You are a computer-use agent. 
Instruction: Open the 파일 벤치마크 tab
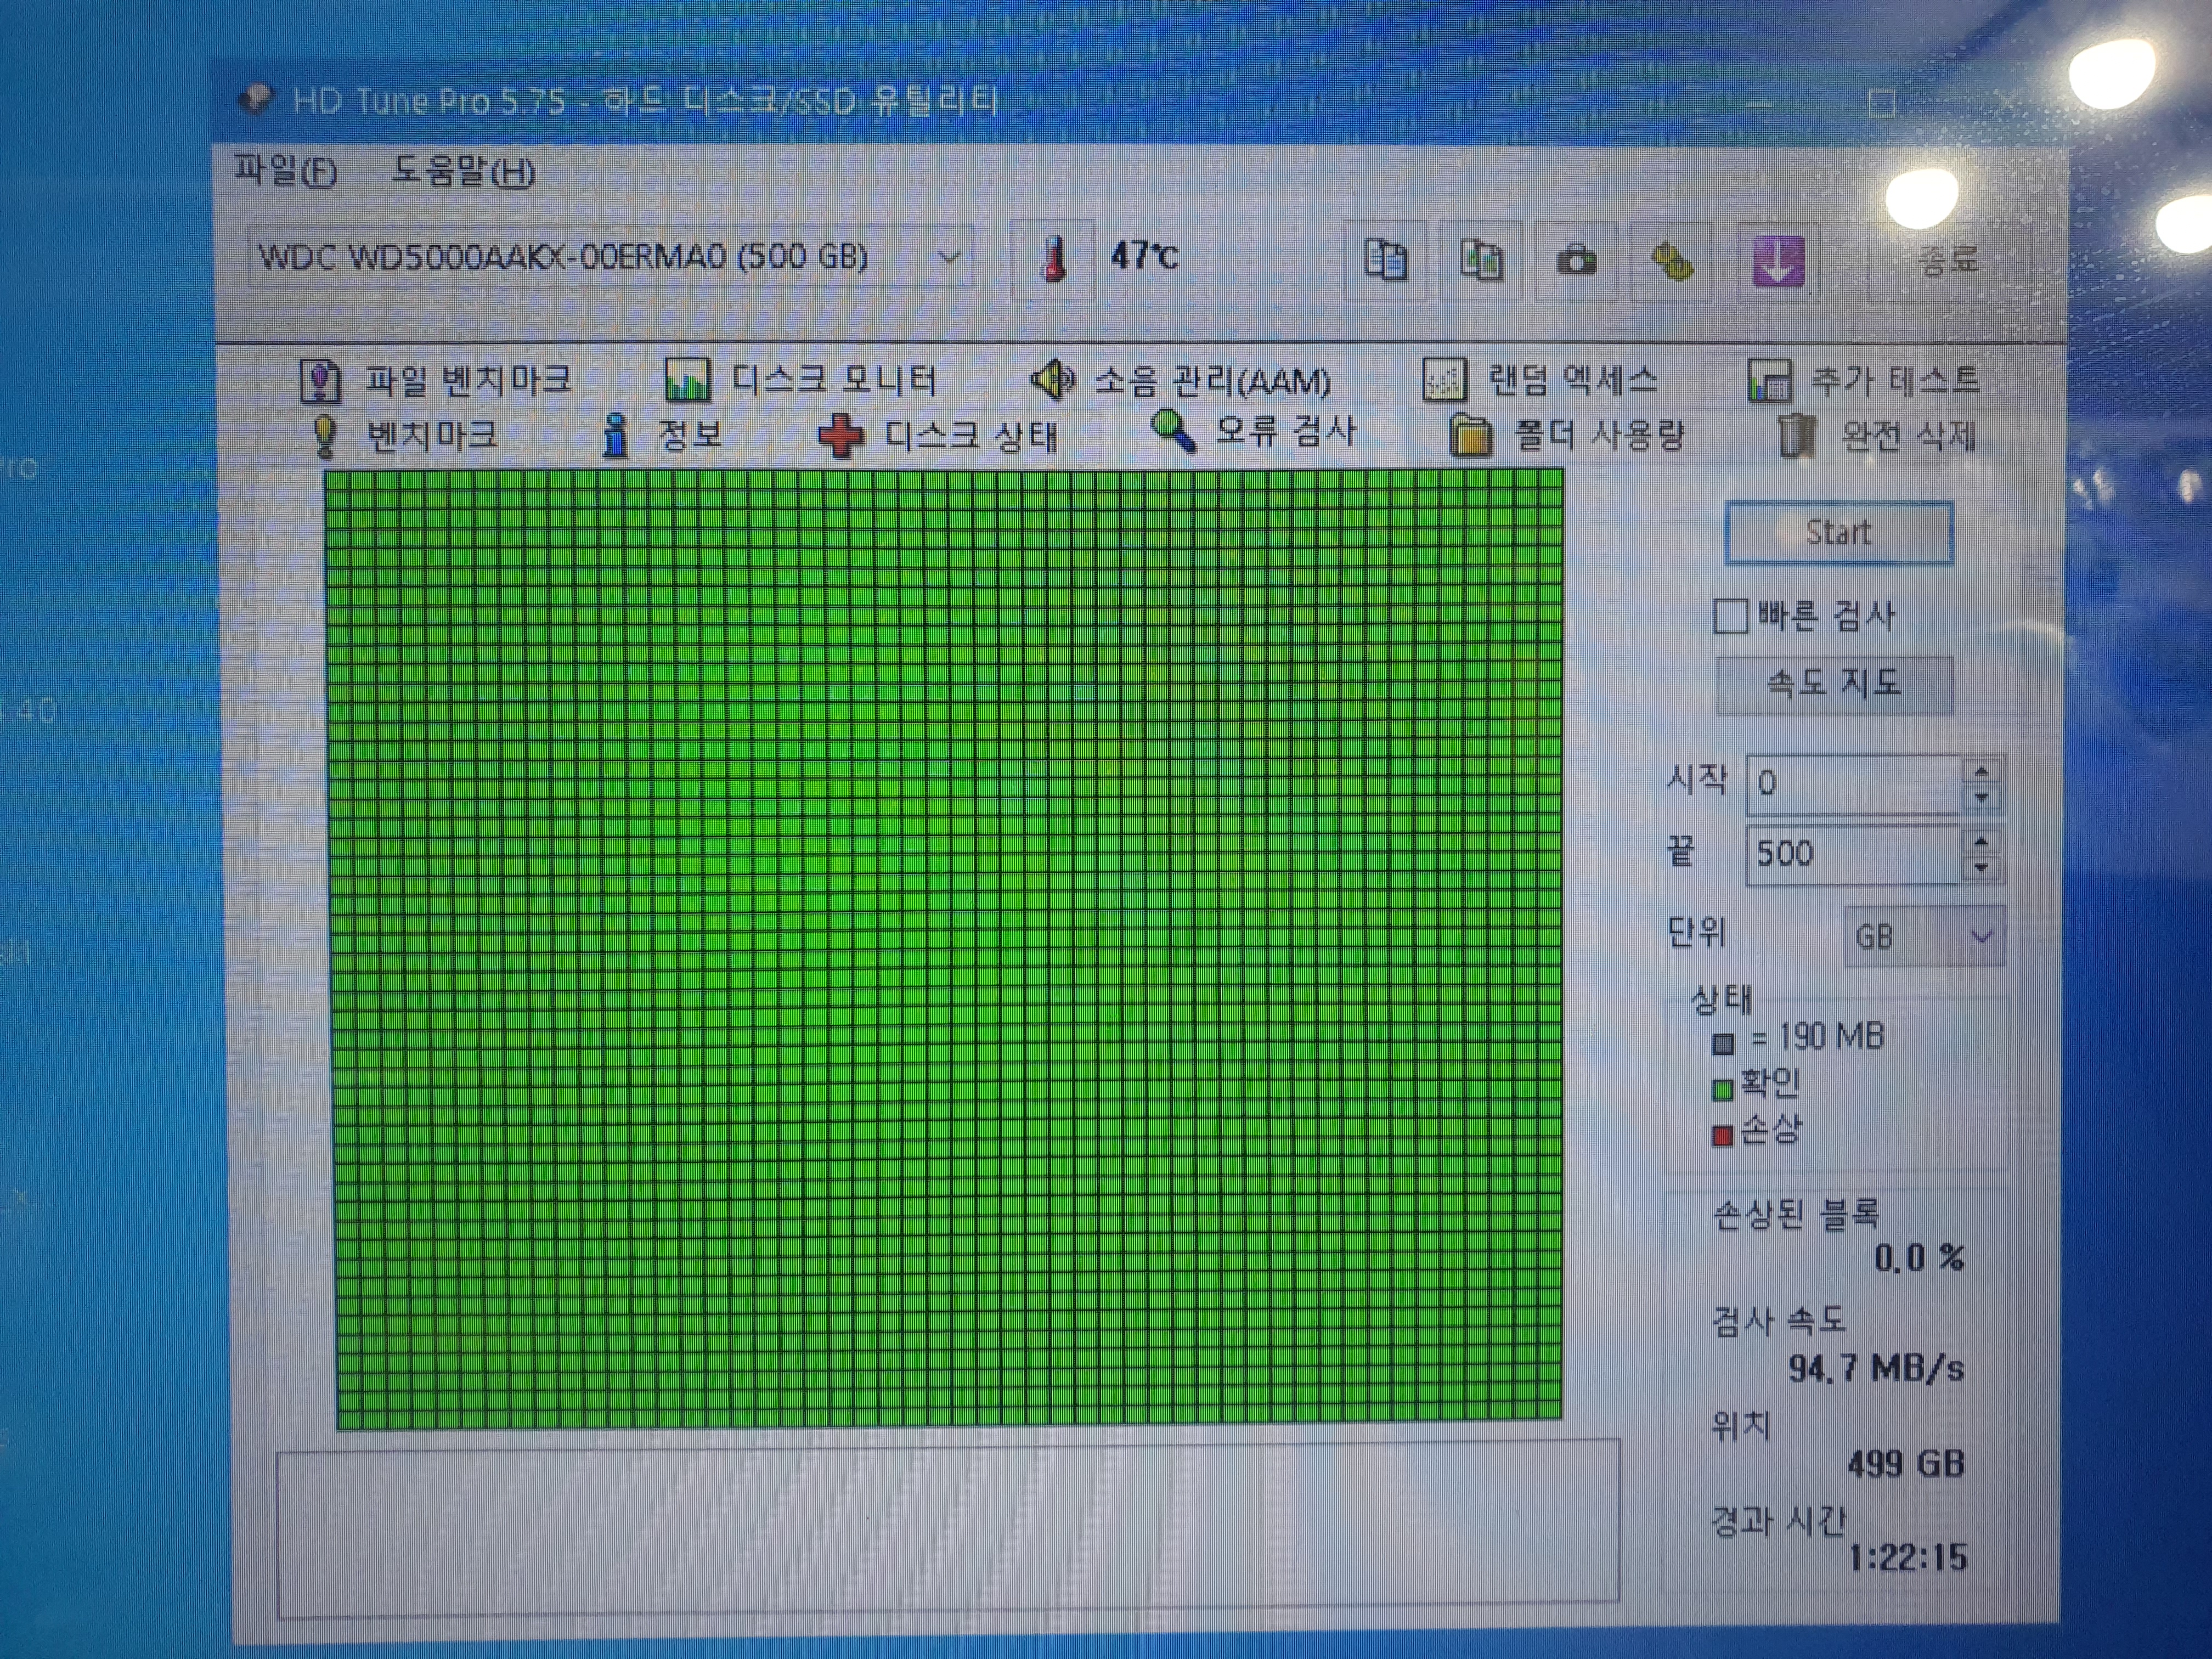[x=436, y=380]
